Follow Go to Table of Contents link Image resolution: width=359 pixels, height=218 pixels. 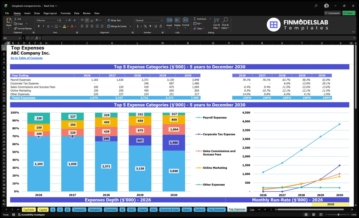(x=27, y=58)
